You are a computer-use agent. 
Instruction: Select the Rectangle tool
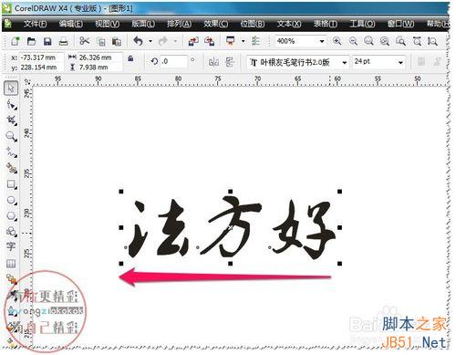point(11,184)
